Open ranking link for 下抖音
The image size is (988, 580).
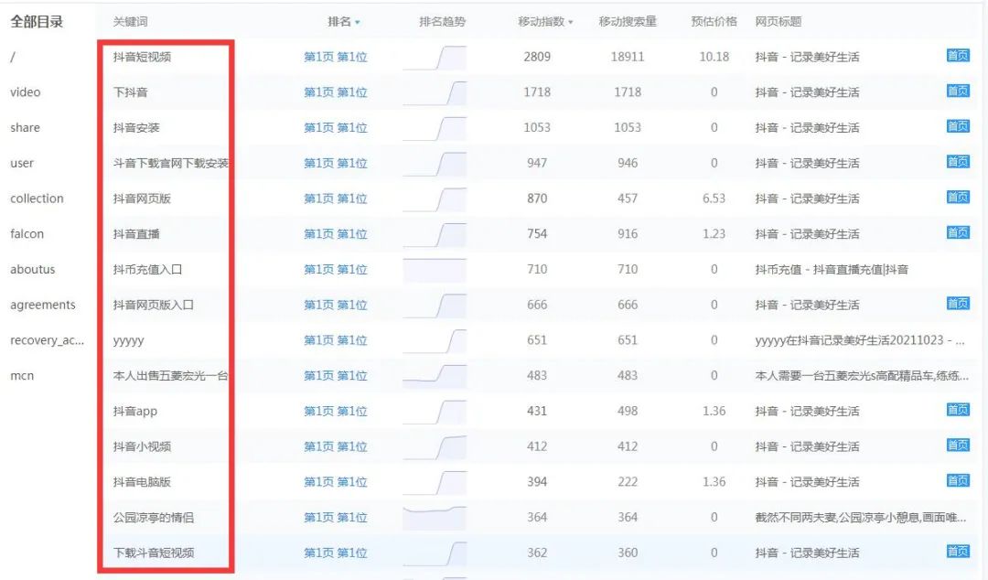coord(335,92)
